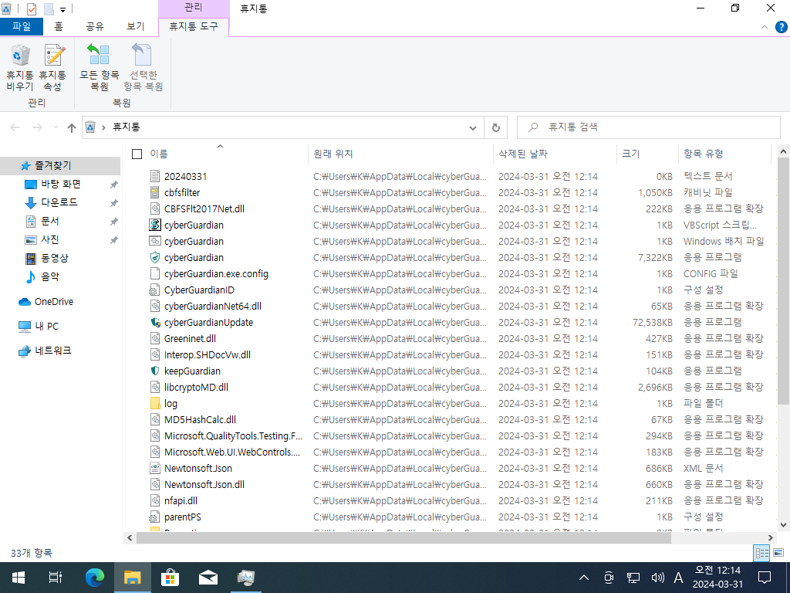Open Task View from taskbar
This screenshot has height=593, width=790.
(x=56, y=578)
